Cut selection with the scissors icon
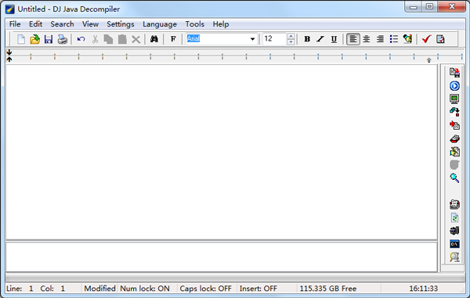Screen dimensions: 470x298 [95, 39]
